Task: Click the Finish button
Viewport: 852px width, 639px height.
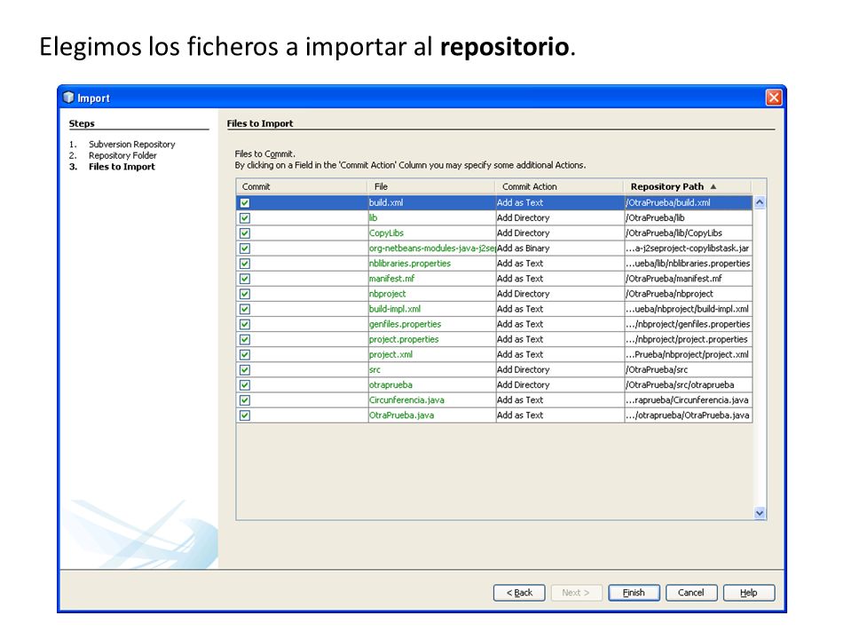Action: click(634, 593)
